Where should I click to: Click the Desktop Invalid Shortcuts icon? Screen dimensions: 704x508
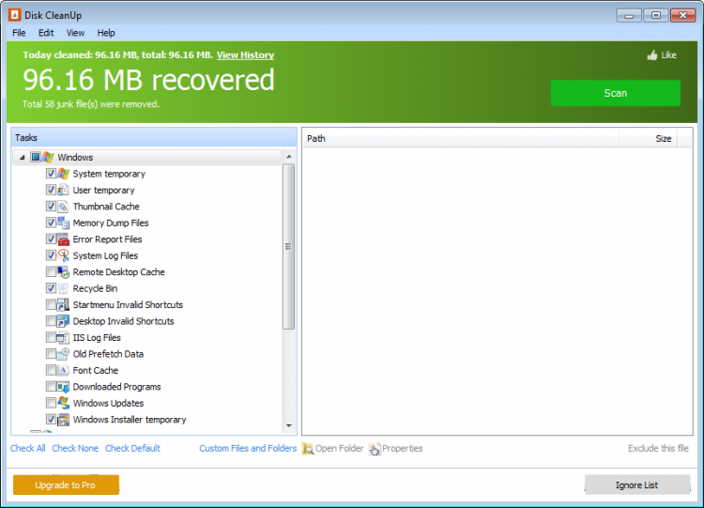pos(63,321)
